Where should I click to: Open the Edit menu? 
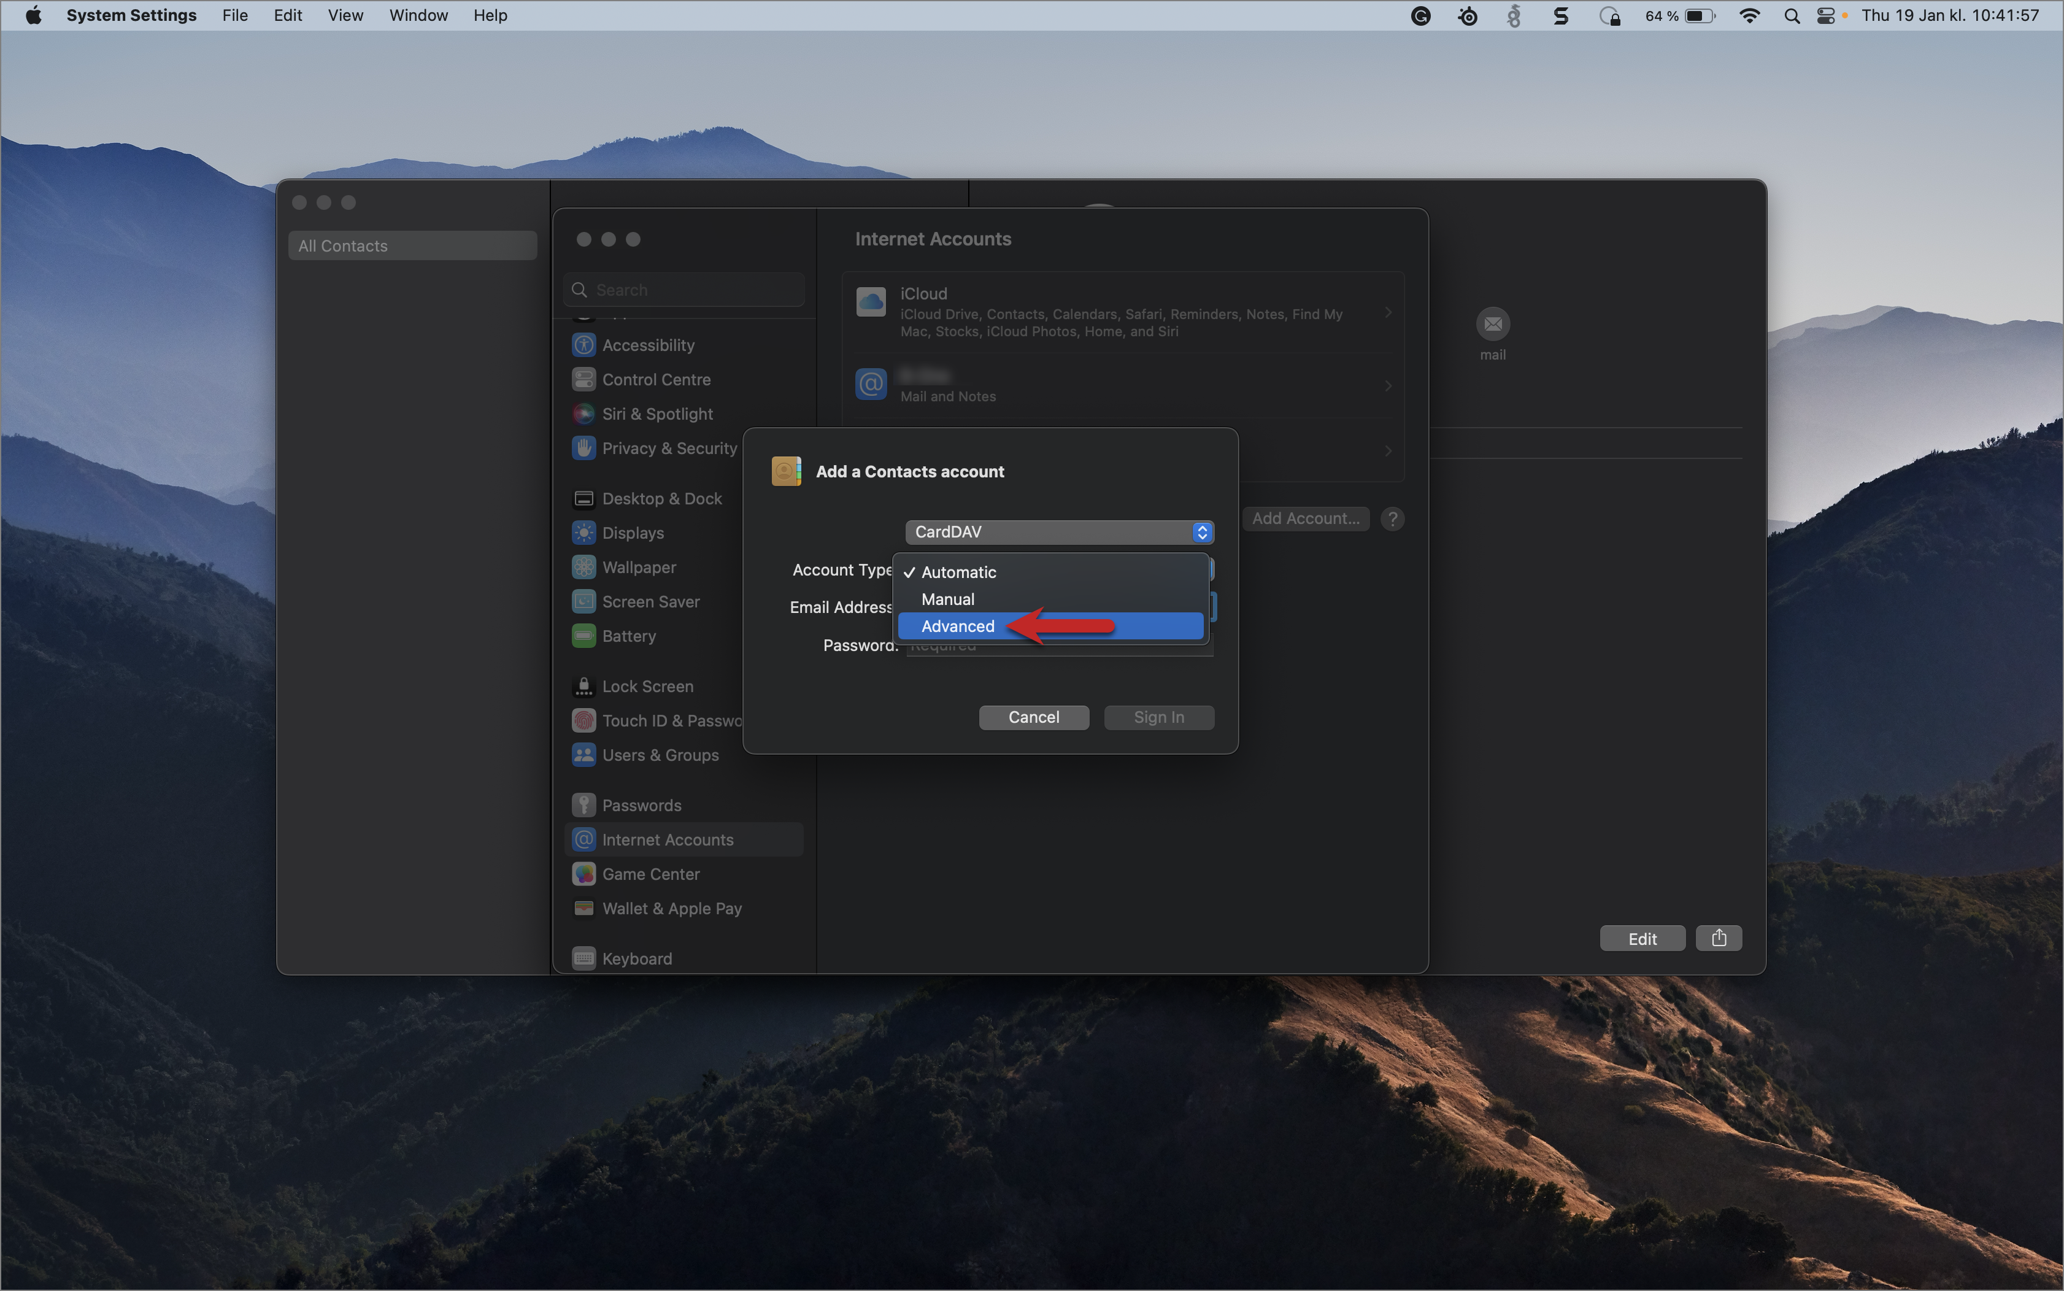click(x=288, y=15)
